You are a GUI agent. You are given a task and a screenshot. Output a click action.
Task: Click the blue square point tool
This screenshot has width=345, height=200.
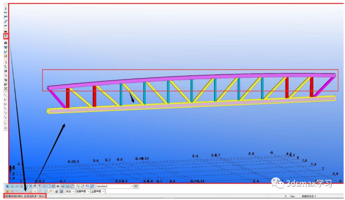coord(5,117)
